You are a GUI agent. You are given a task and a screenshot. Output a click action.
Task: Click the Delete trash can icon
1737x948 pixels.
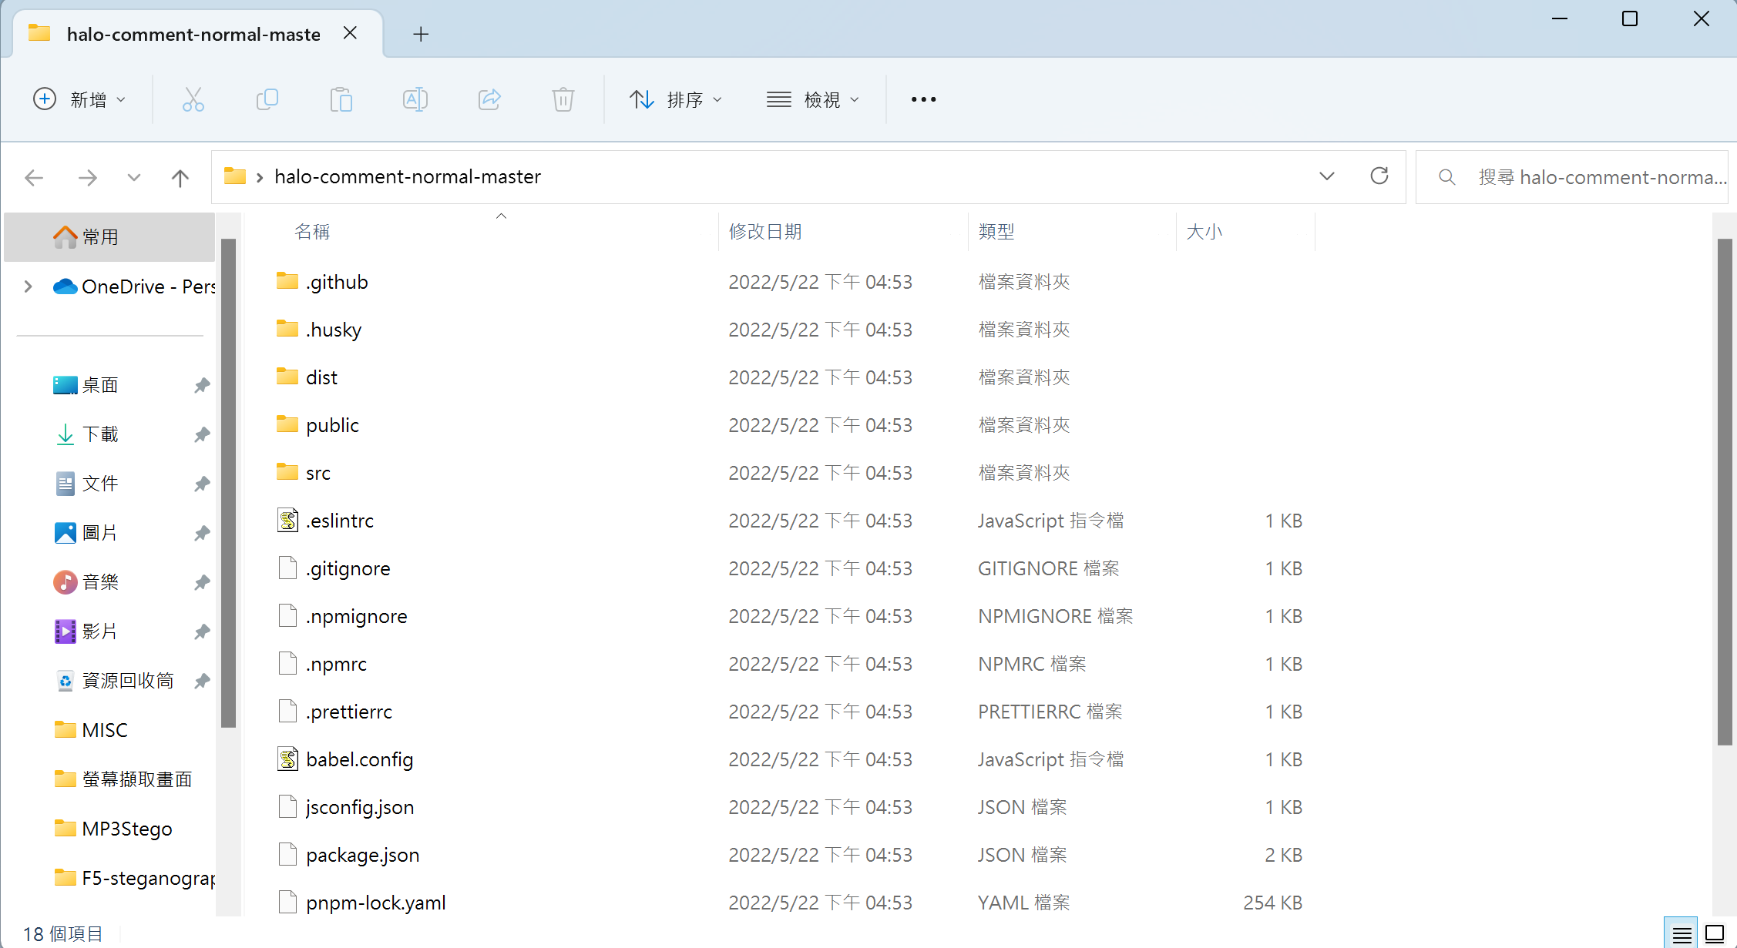[x=563, y=99]
